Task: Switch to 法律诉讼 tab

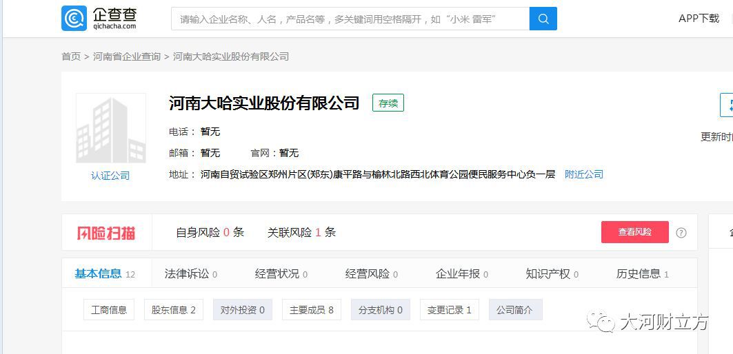Action: (191, 273)
